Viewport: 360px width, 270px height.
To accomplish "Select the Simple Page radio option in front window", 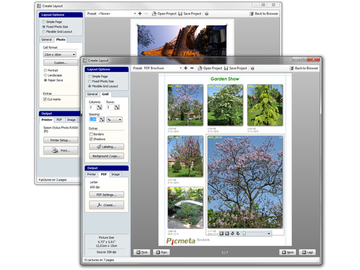I will click(89, 76).
